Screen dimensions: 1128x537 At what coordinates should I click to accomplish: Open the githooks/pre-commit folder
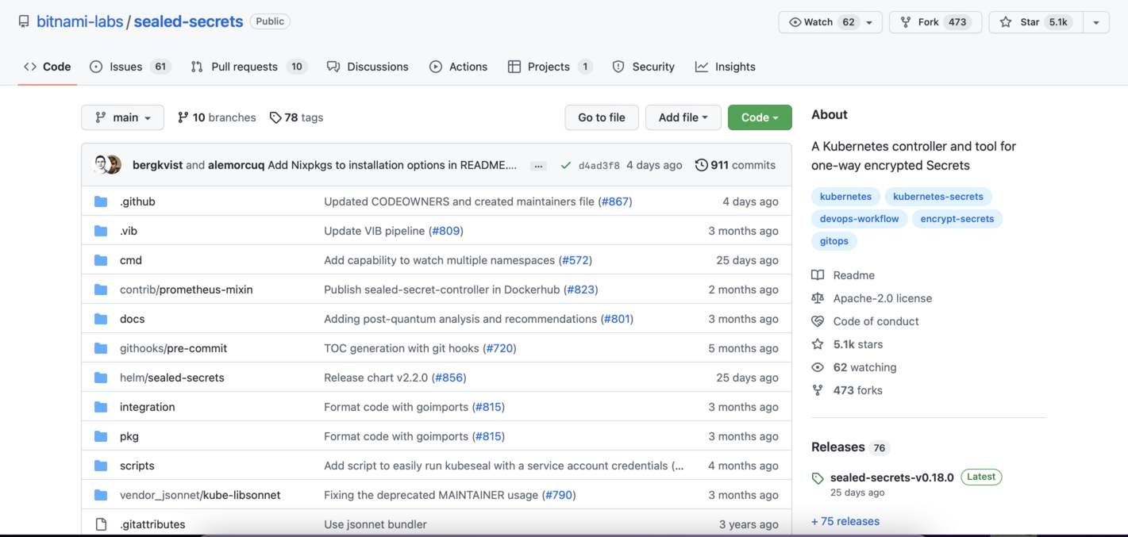[174, 348]
